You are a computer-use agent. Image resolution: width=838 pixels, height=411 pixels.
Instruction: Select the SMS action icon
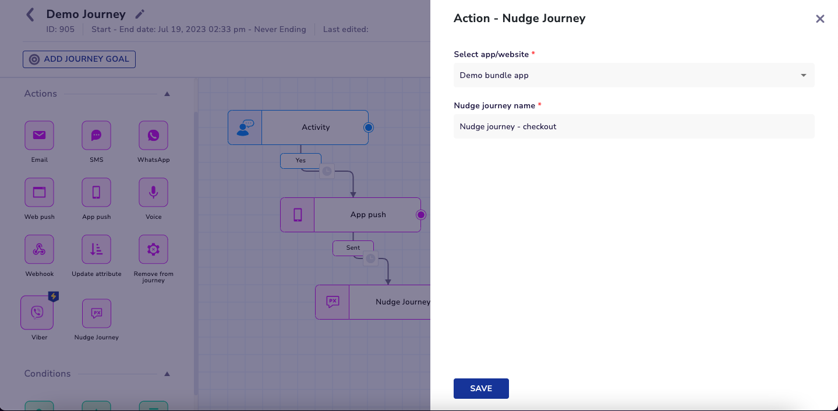(96, 136)
